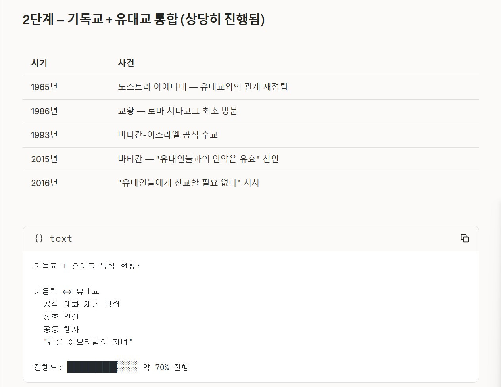Image resolution: width=501 pixels, height=387 pixels.
Task: Click the curly braces code icon
Action: tap(39, 238)
